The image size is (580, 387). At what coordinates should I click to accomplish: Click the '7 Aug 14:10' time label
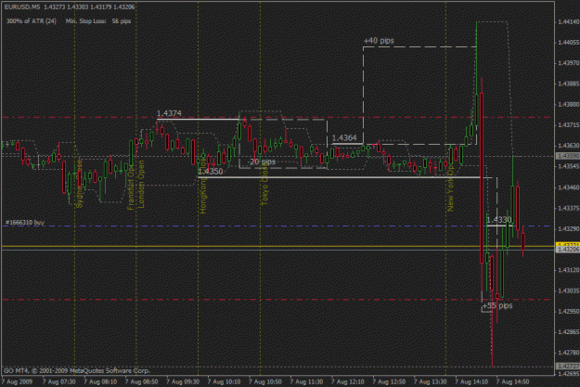point(471,381)
